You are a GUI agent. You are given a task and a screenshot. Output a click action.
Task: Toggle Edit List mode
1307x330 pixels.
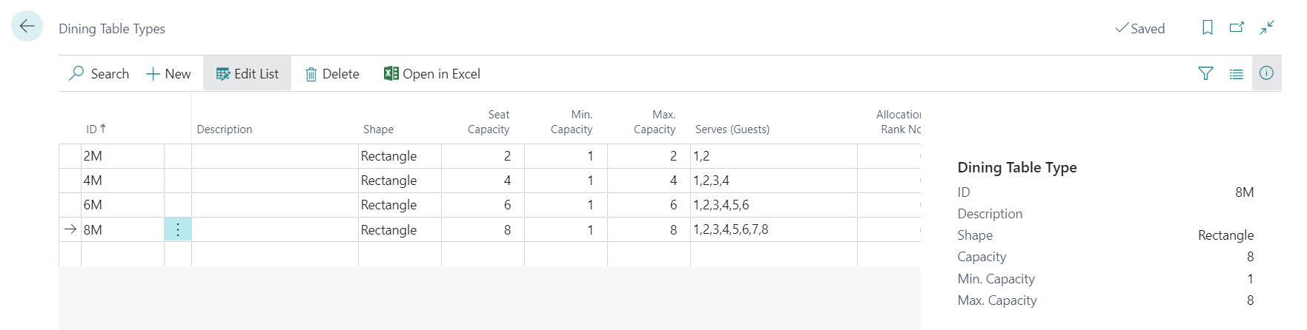pos(247,73)
